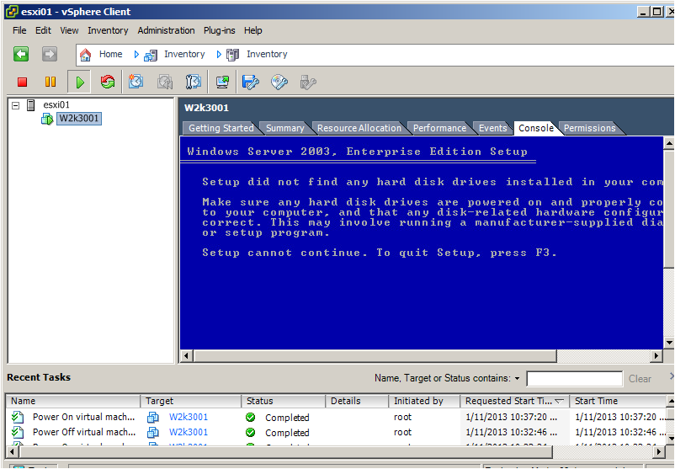Click the console horizontal scrollbar thumb
The height and width of the screenshot is (469, 675).
(x=375, y=355)
